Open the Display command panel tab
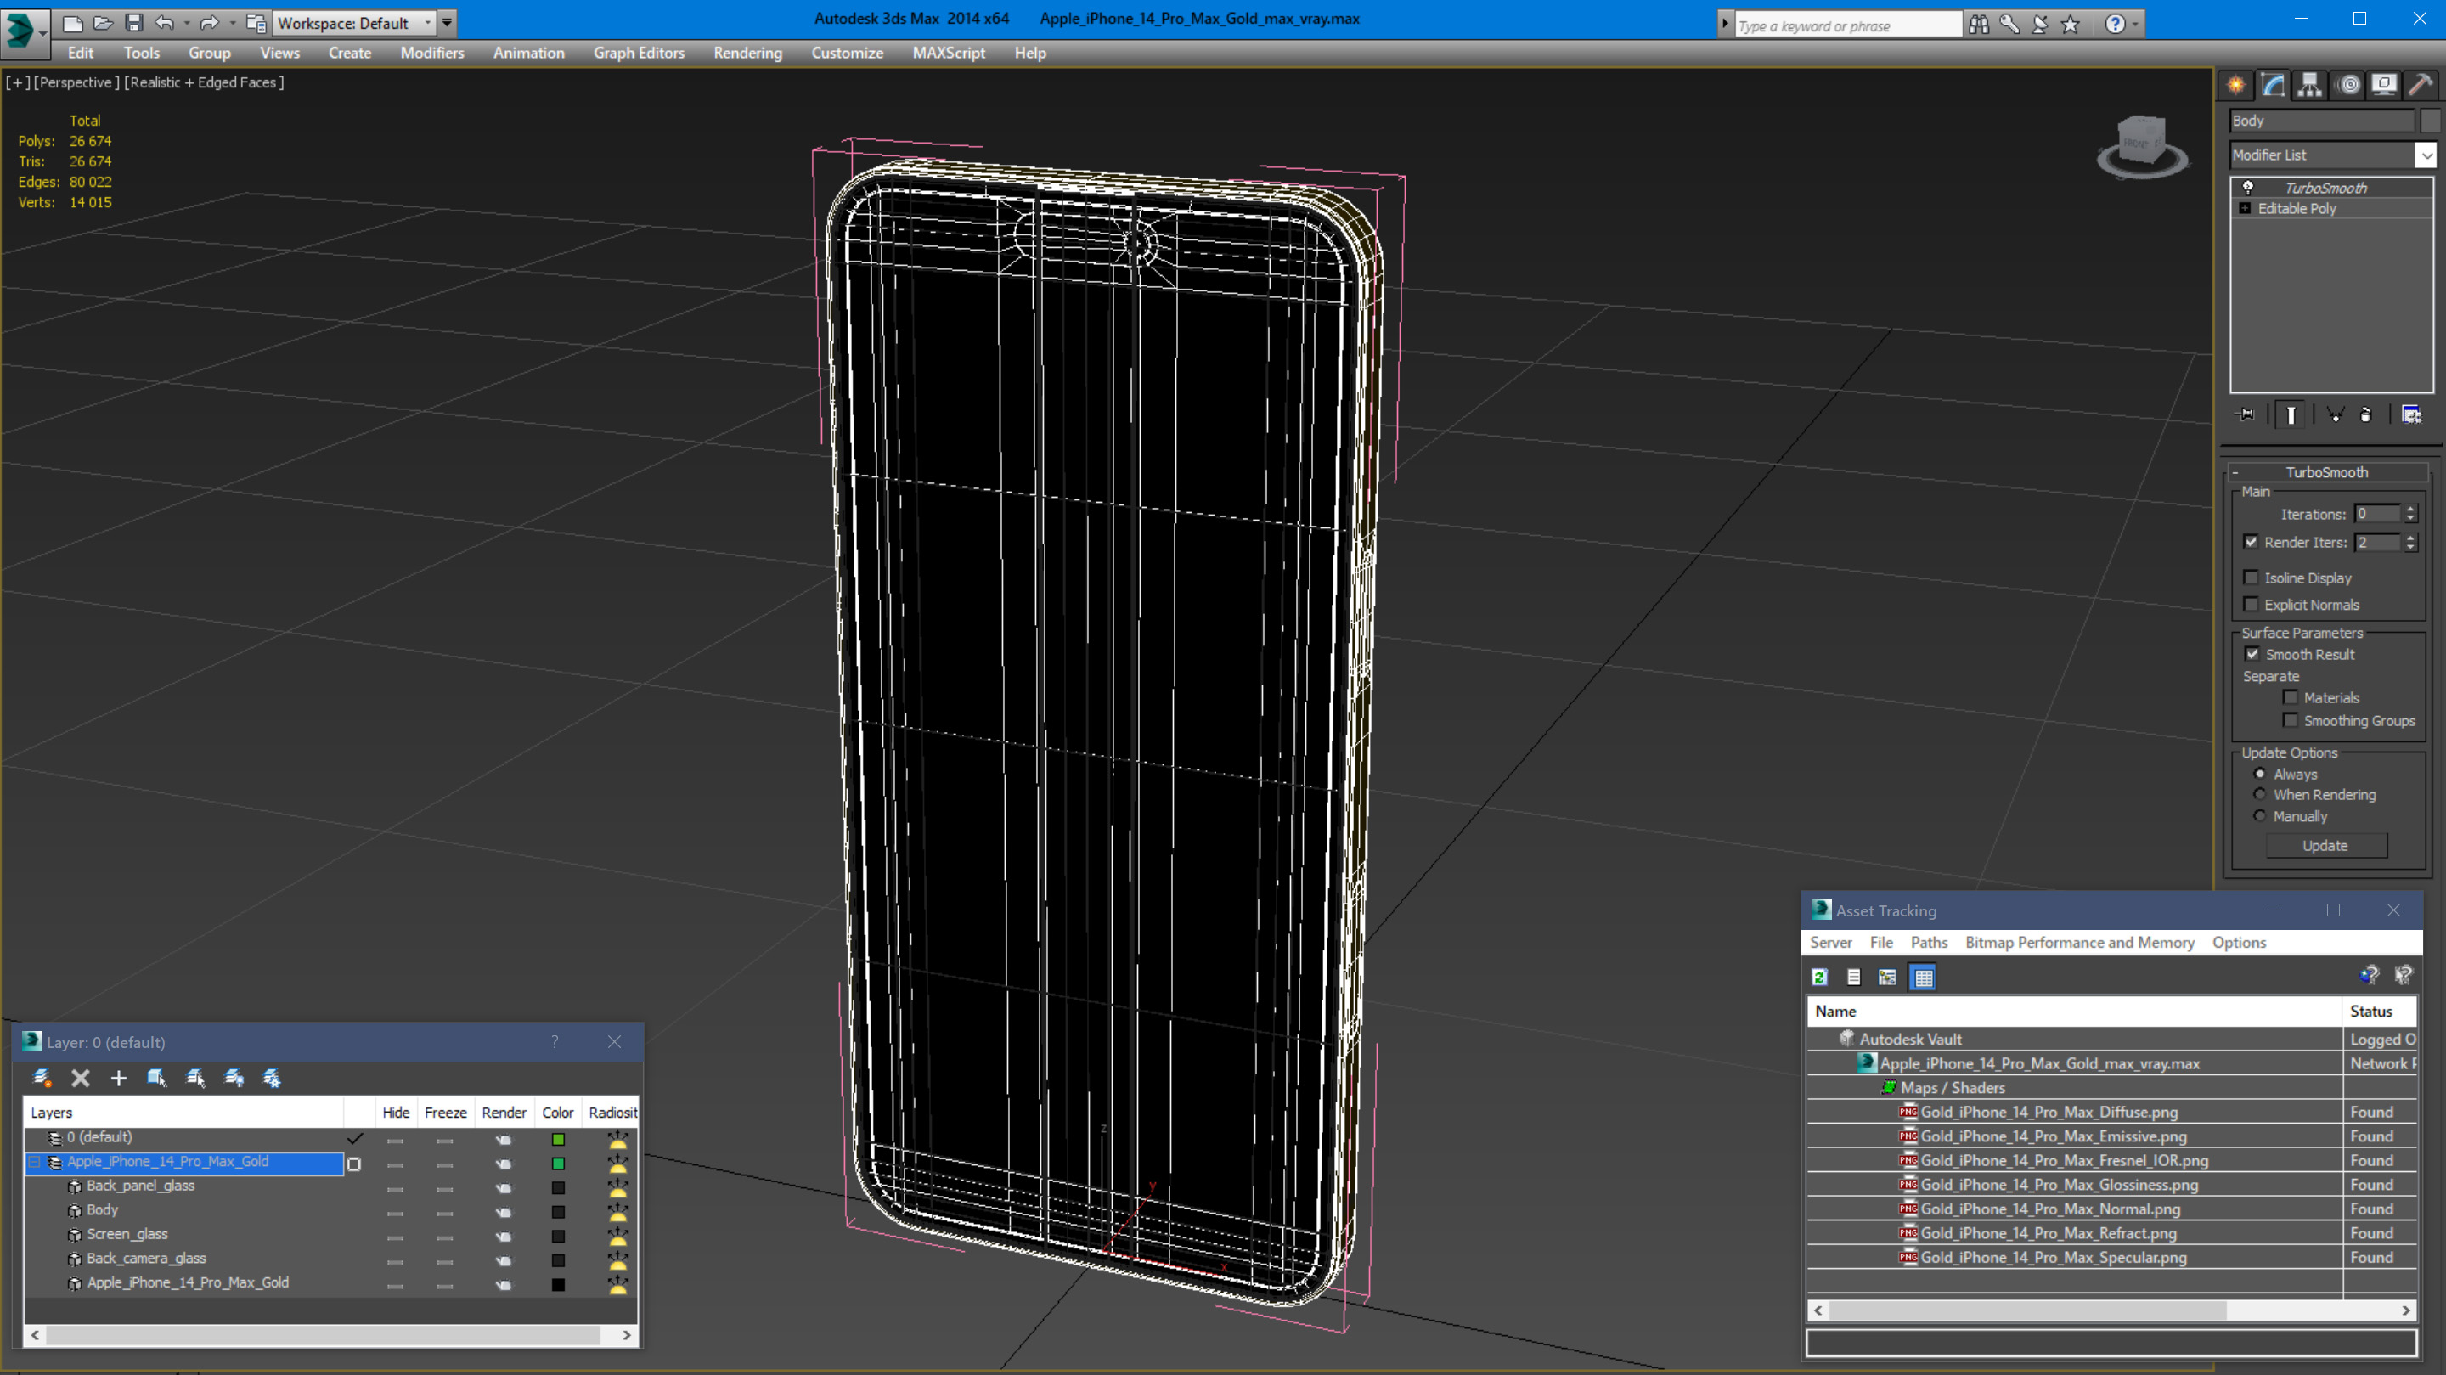Viewport: 2446px width, 1375px height. [x=2384, y=86]
